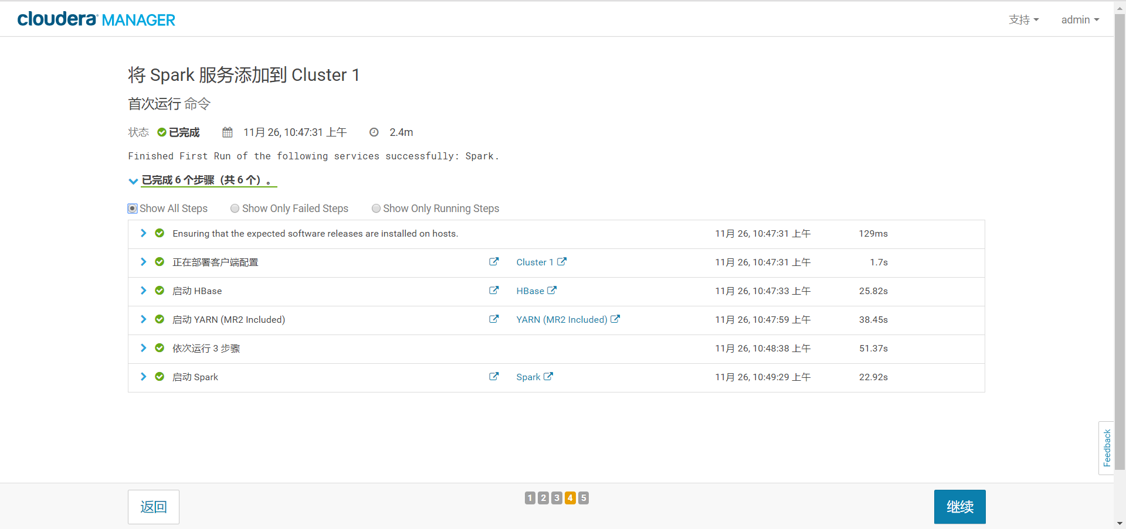Click the 'Finished First Run' message text

[314, 156]
